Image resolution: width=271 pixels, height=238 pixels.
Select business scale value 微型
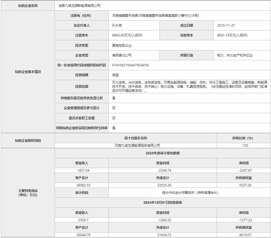point(115,75)
